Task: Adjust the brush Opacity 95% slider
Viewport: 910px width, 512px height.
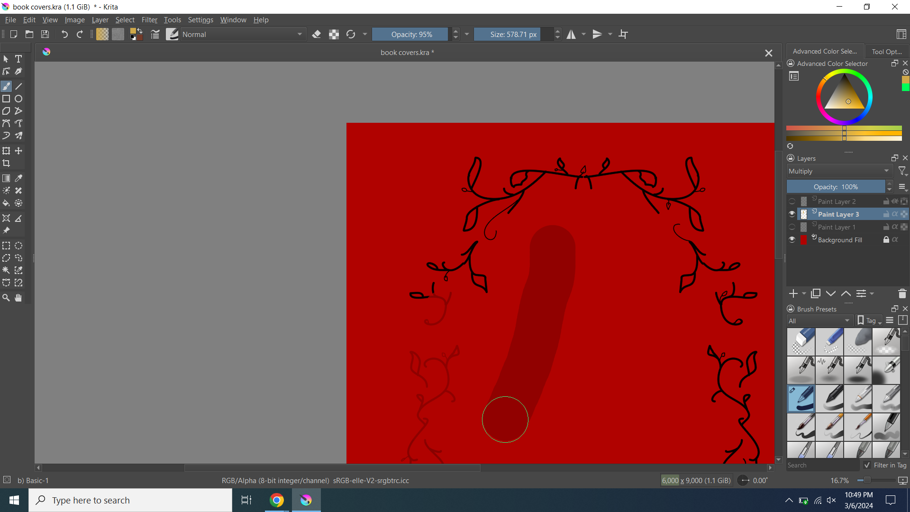Action: tap(410, 34)
